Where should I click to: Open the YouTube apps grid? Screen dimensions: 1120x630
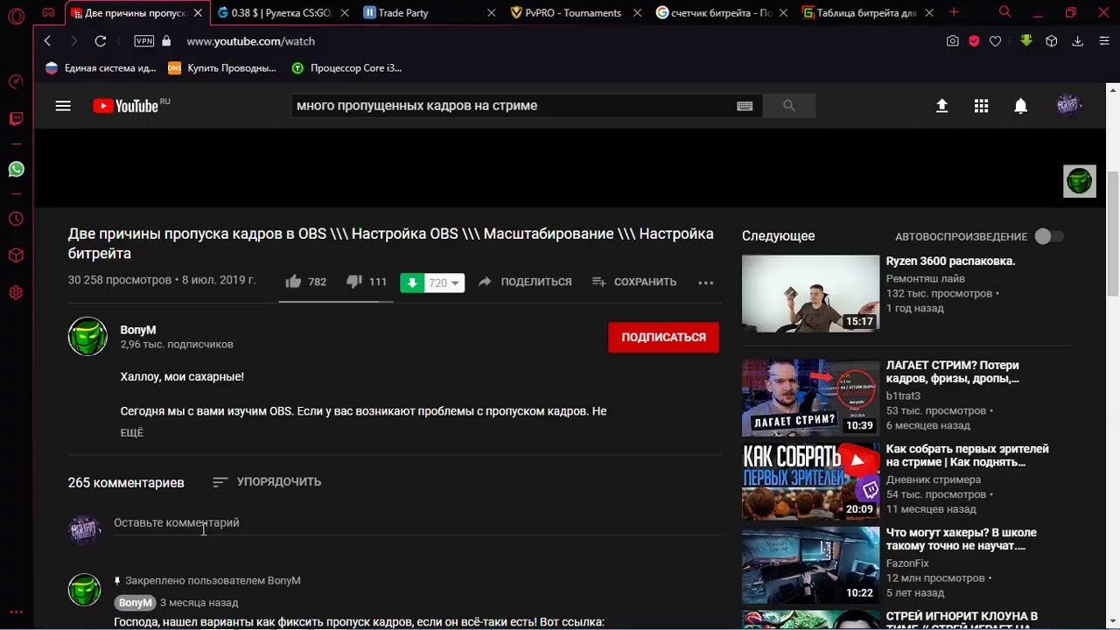(x=981, y=106)
